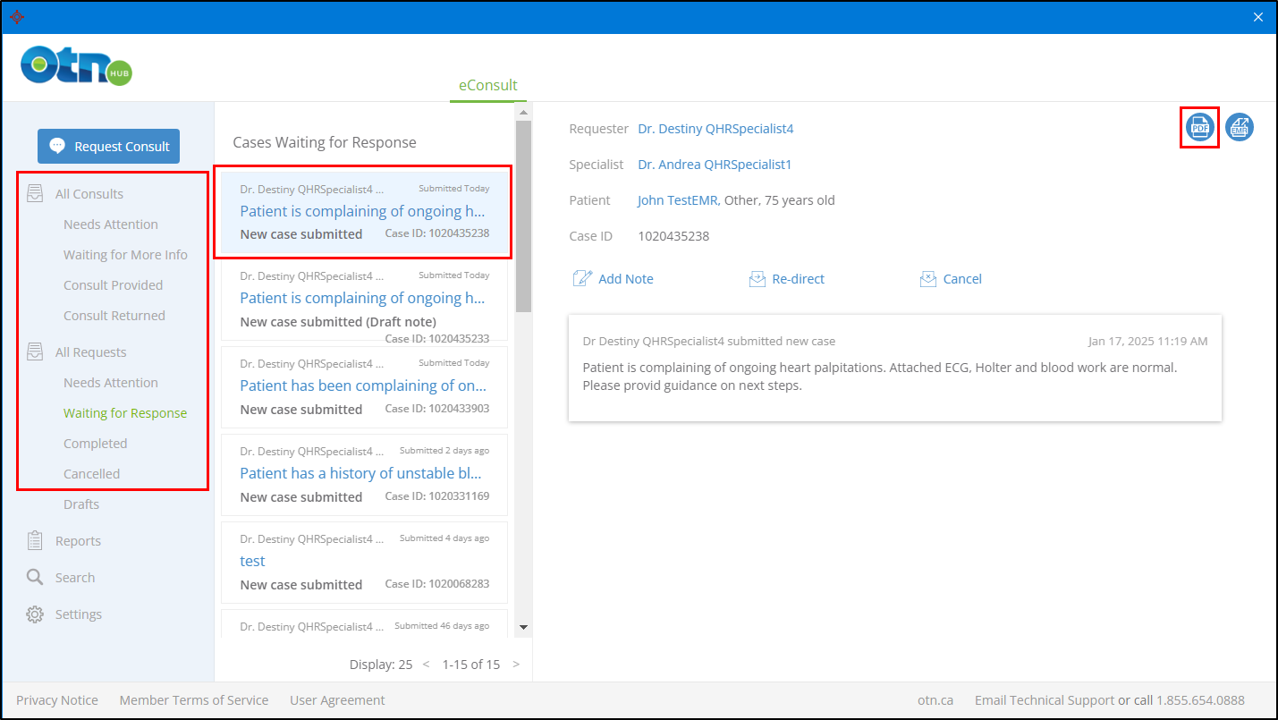1278x720 pixels.
Task: Click the OTN Hub logo
Action: pyautogui.click(x=76, y=66)
